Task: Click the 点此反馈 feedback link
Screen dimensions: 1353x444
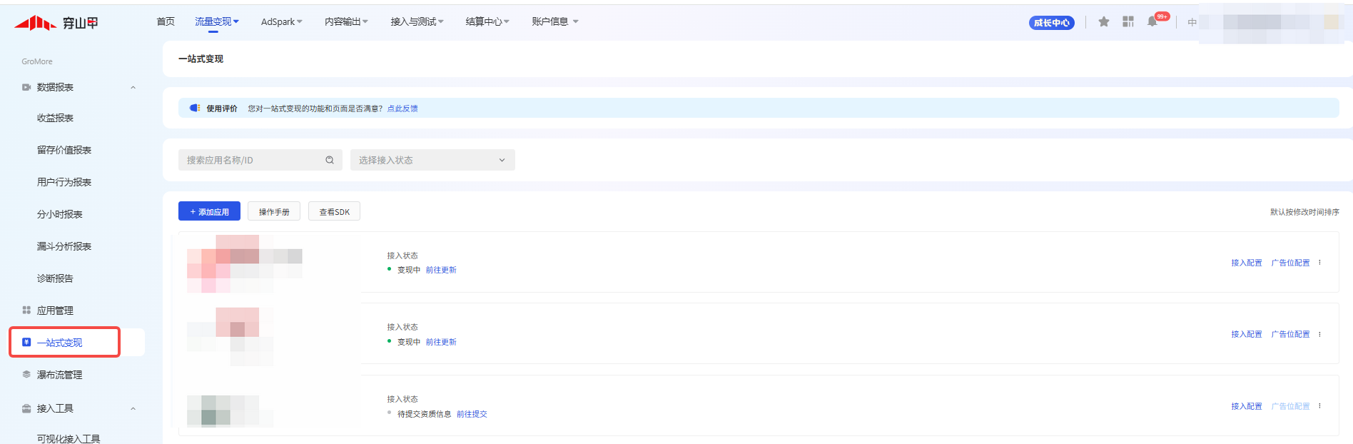Action: (x=402, y=109)
